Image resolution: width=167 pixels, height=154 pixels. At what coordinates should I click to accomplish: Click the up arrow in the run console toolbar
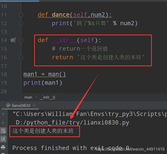pyautogui.click(x=3, y=114)
